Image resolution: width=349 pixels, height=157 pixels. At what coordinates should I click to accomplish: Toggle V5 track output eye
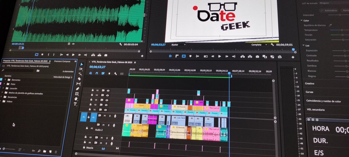point(108,90)
